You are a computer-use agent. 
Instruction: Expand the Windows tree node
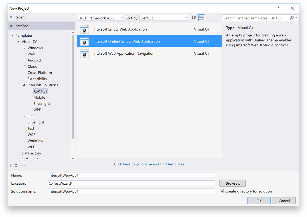coord(25,48)
